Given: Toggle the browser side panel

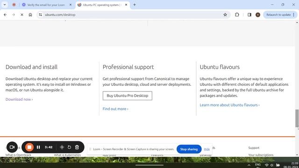Looking at the screenshot, I should pos(249,14).
